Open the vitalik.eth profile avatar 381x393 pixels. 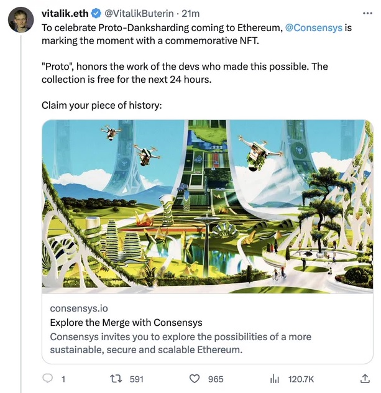(x=21, y=20)
